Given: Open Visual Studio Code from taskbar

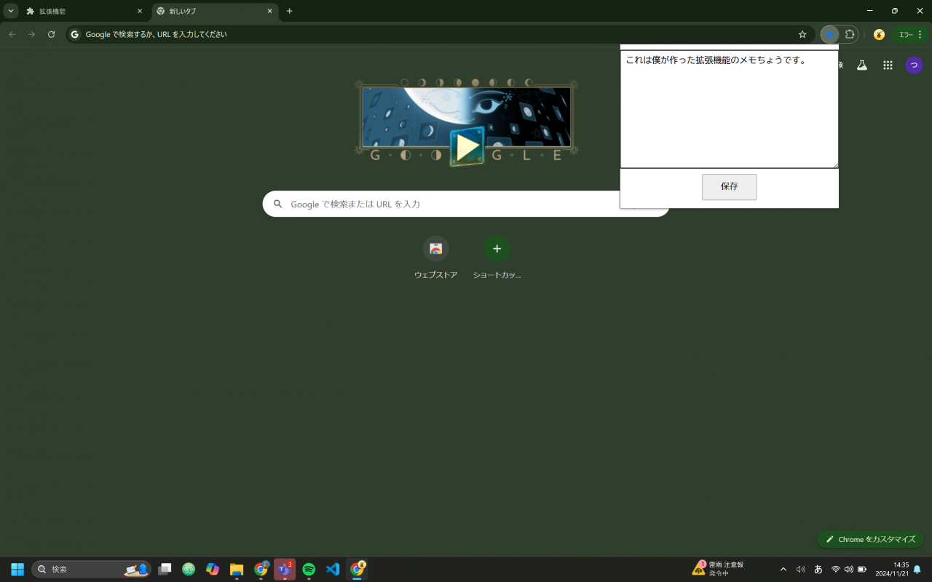Looking at the screenshot, I should tap(333, 569).
